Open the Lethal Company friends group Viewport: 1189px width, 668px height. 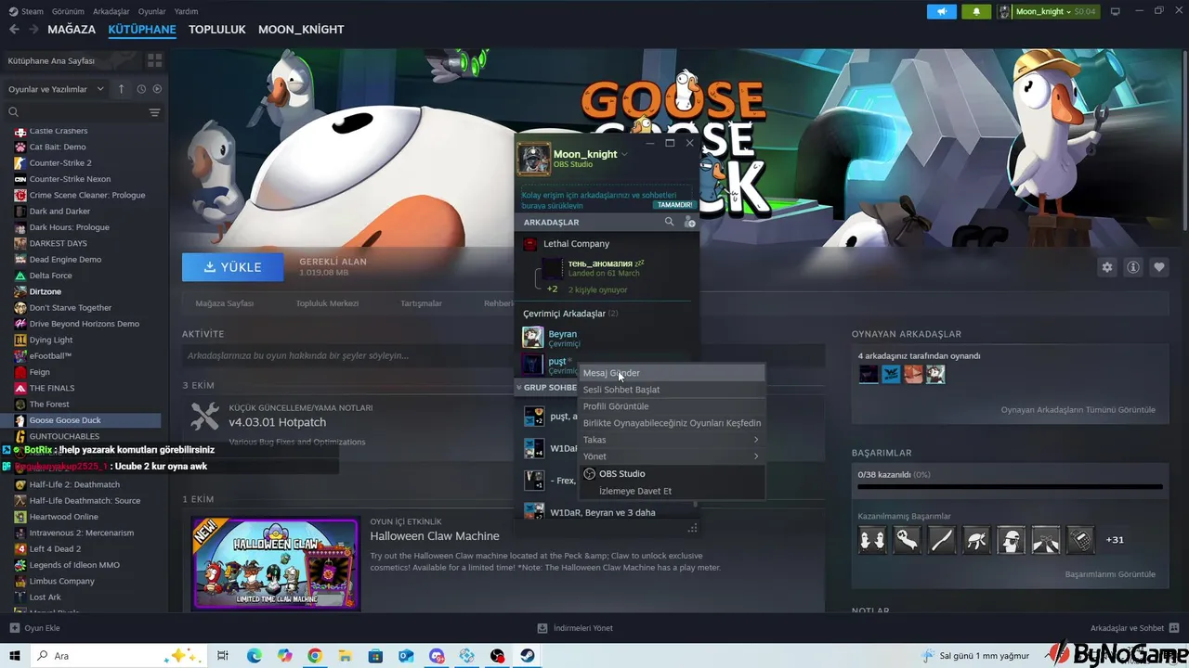tap(576, 244)
